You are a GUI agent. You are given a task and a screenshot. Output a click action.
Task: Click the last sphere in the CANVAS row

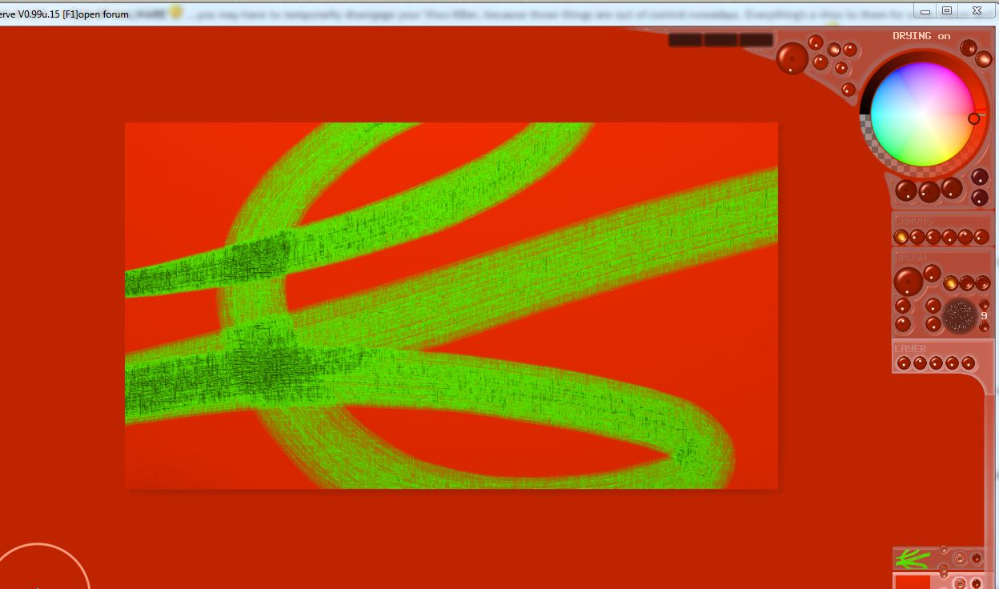tap(981, 237)
